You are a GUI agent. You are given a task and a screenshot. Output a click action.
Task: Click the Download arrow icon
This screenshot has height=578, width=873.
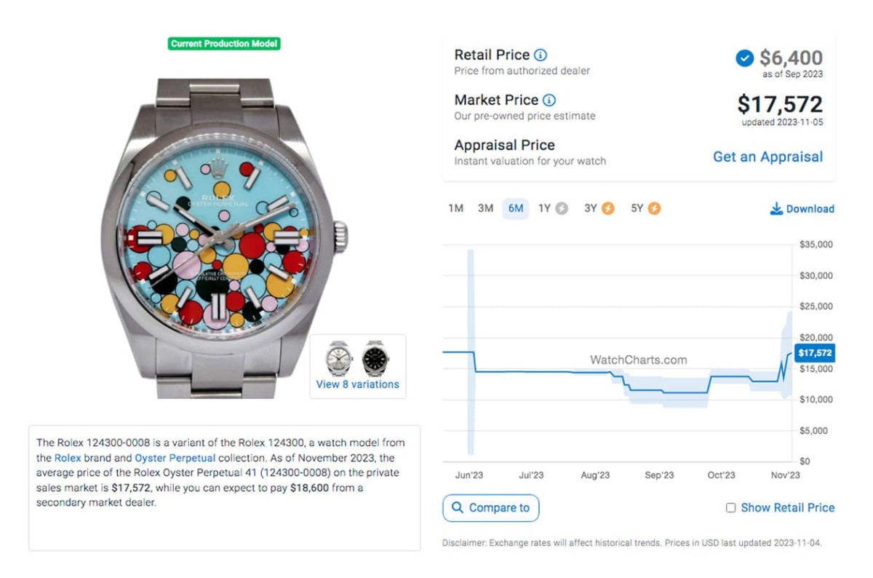point(776,210)
